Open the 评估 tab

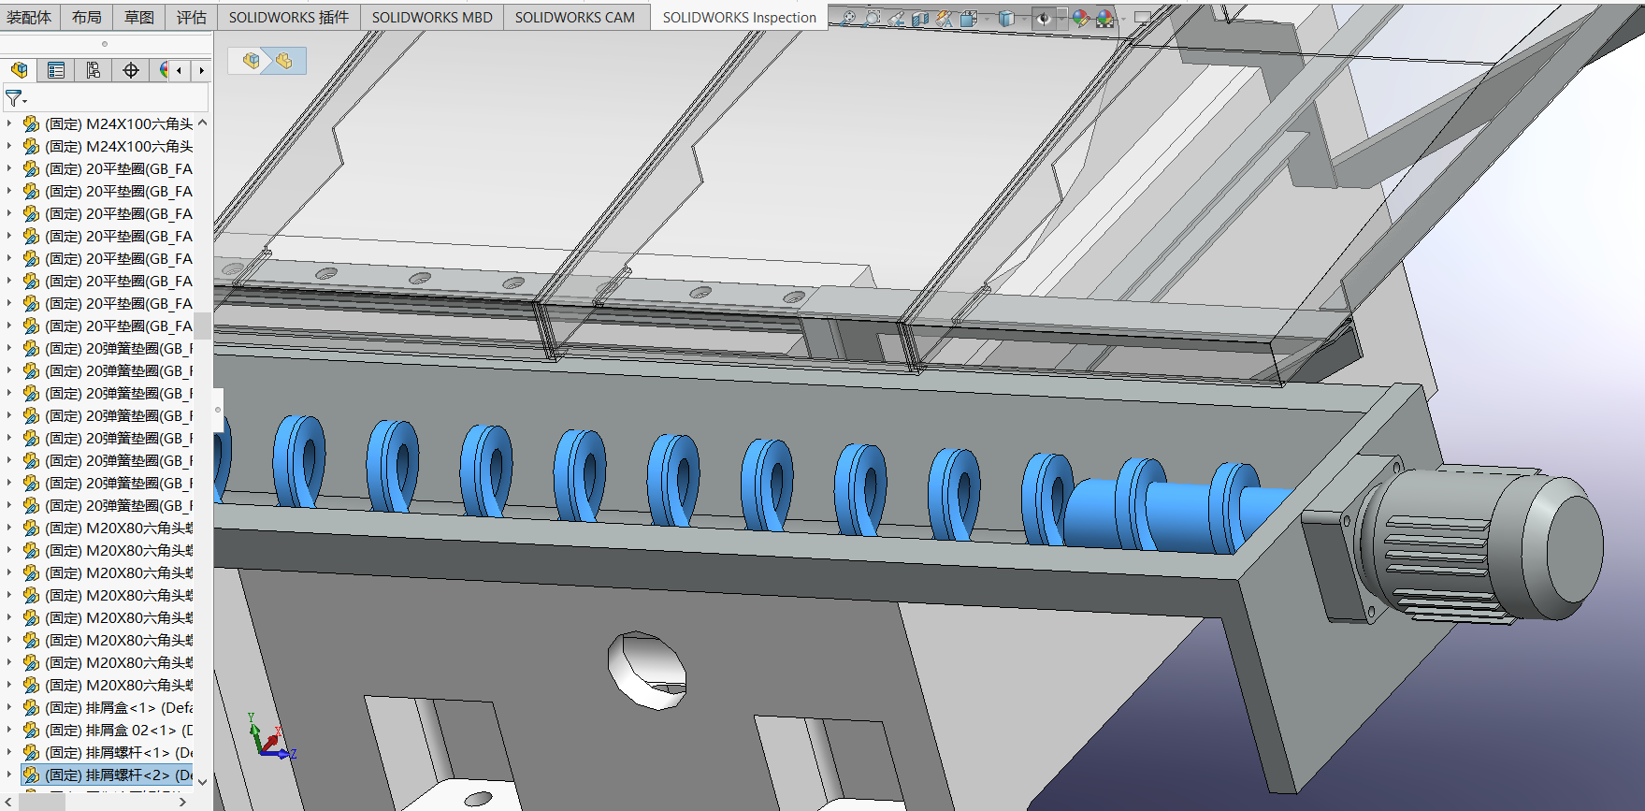[x=192, y=17]
